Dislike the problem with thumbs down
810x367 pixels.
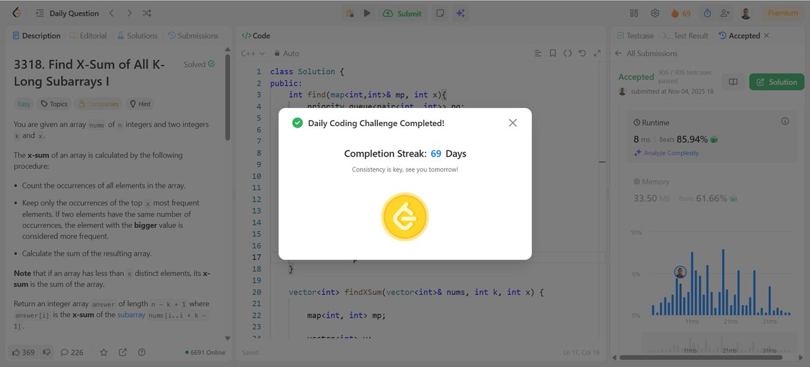coord(47,352)
